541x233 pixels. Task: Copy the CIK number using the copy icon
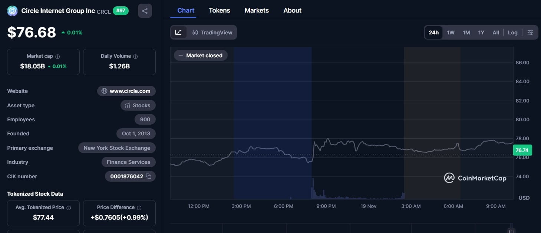click(x=149, y=176)
